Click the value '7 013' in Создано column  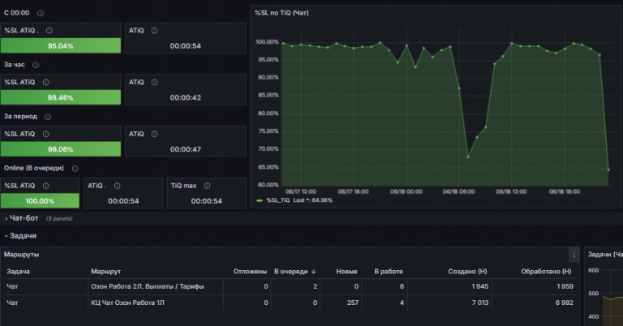tap(480, 302)
